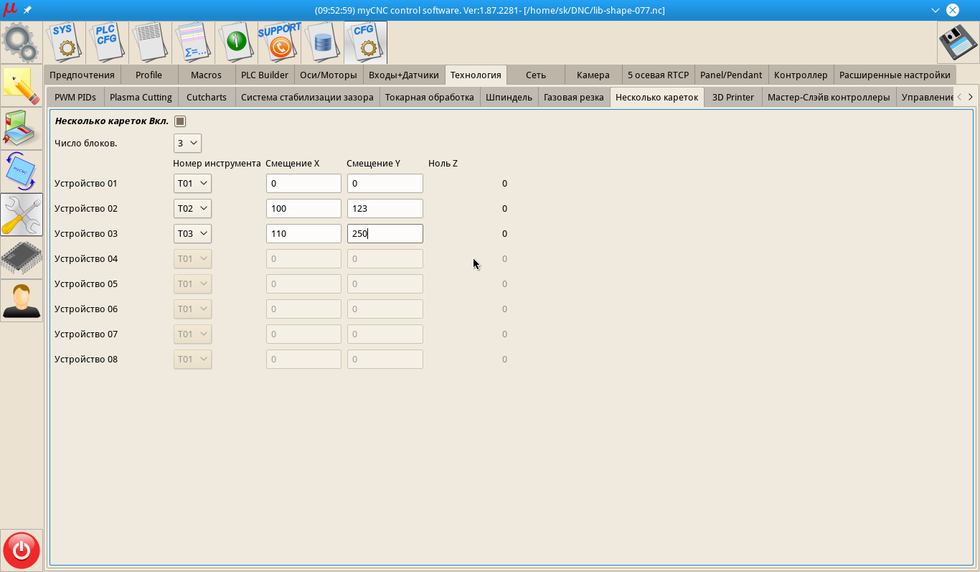Screen dimensions: 980x572
Task: Click the disabled tool dropdown for Устройство 06
Action: 192,309
